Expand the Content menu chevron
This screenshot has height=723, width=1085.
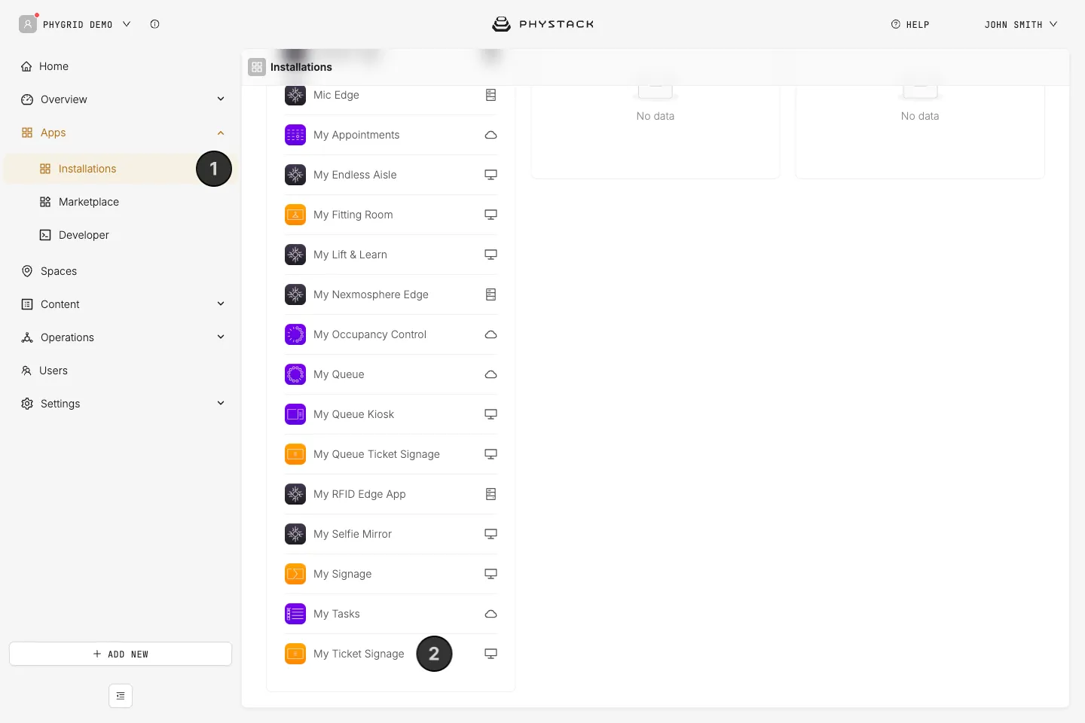[221, 304]
